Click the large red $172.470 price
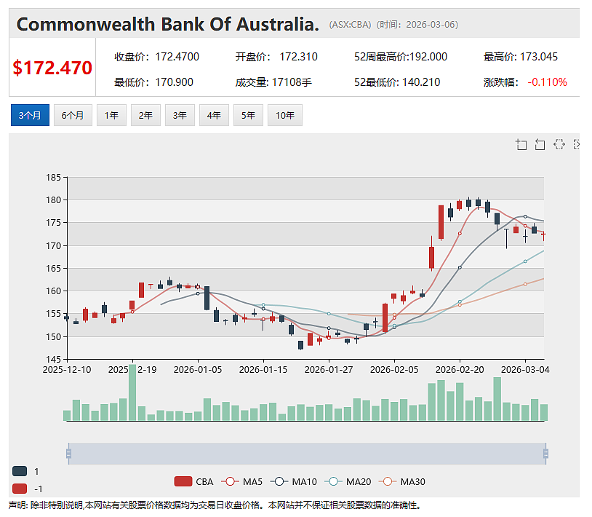 52,68
